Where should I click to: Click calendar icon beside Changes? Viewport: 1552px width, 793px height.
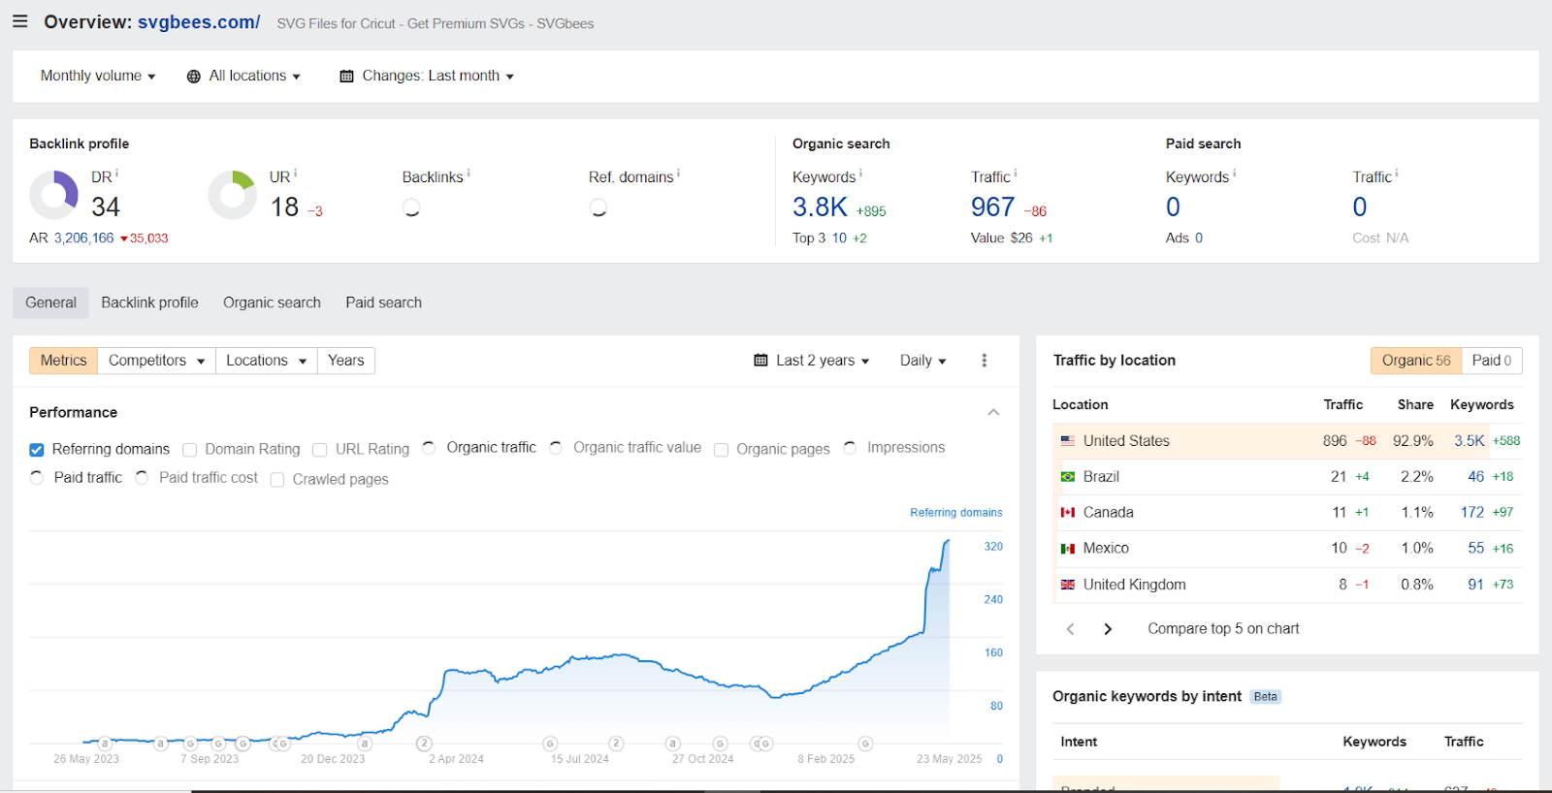click(346, 76)
